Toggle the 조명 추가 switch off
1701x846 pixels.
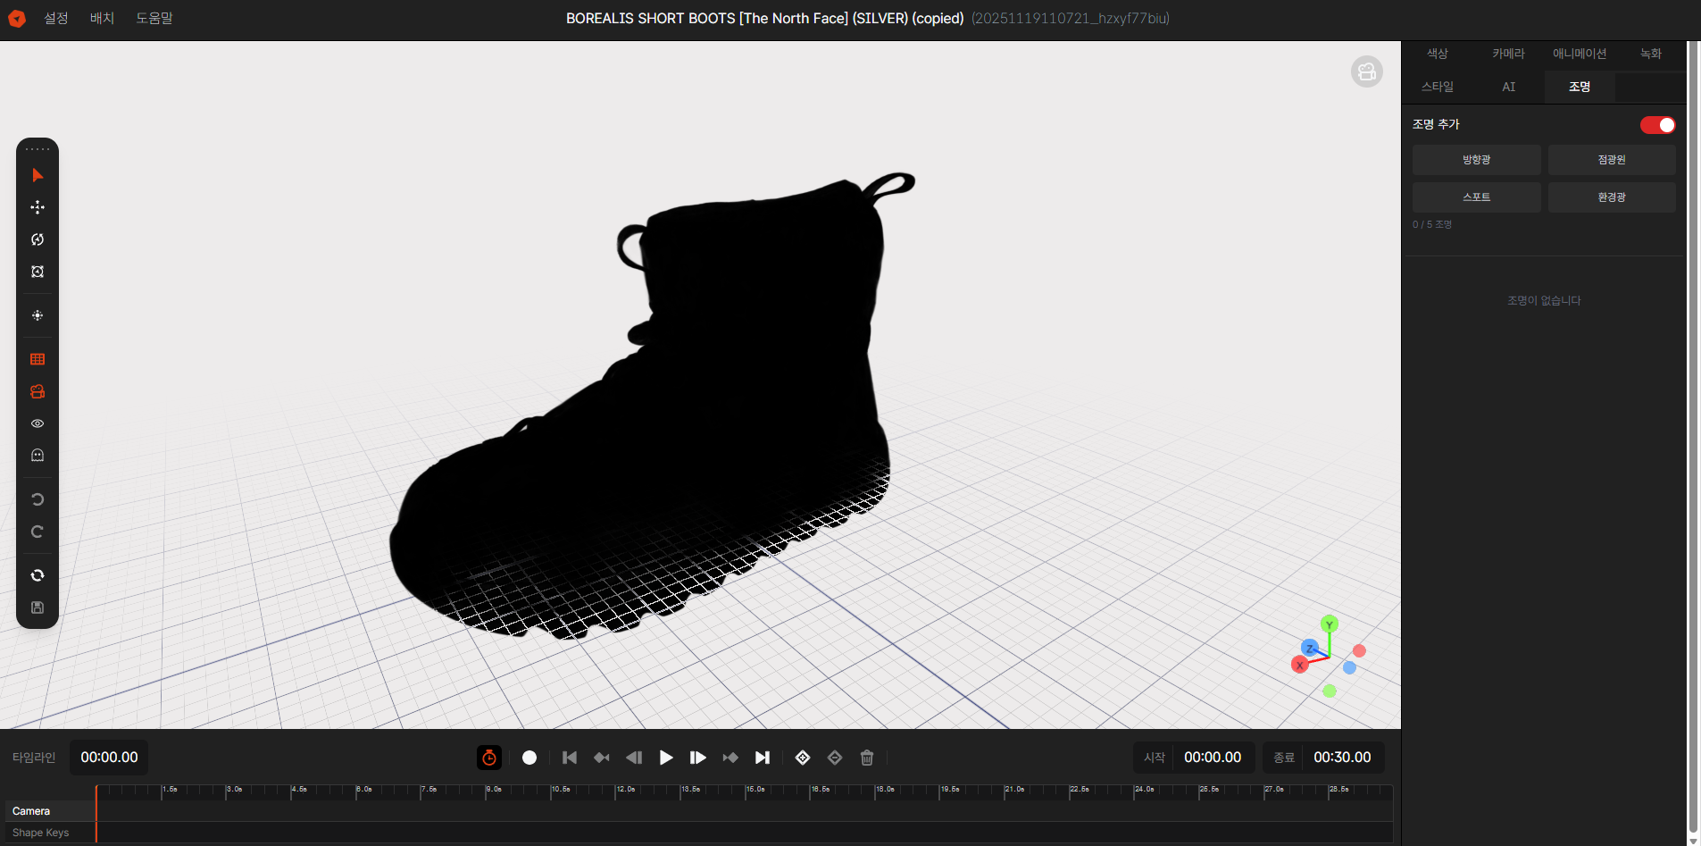coord(1657,125)
